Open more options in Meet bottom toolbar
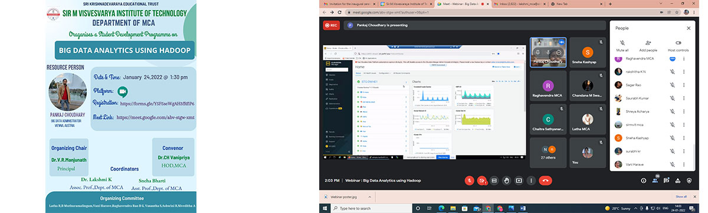This screenshot has width=708, height=213. (531, 181)
